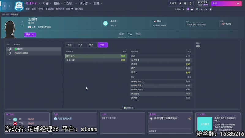The height and width of the screenshot is (138, 245).
Task: Open settings gear in top bar
Action: coord(190,3)
